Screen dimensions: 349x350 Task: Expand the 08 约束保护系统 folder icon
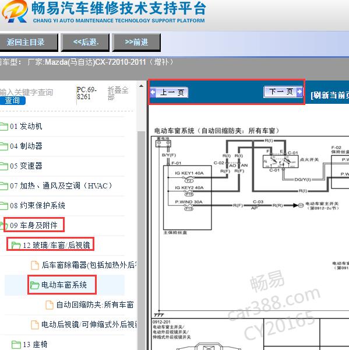[4, 205]
